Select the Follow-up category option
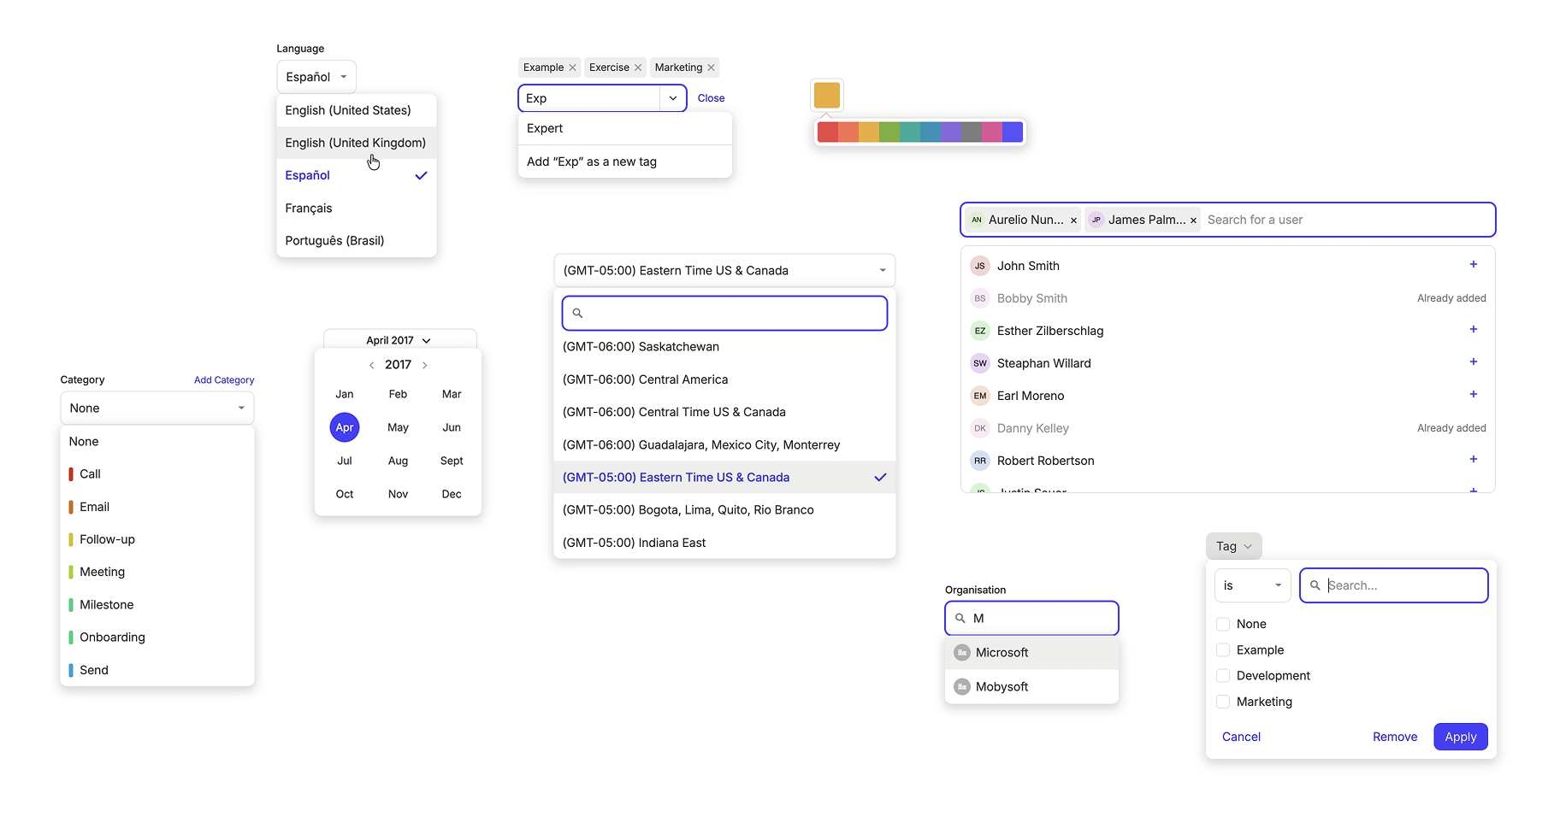1560x817 pixels. pos(157,540)
